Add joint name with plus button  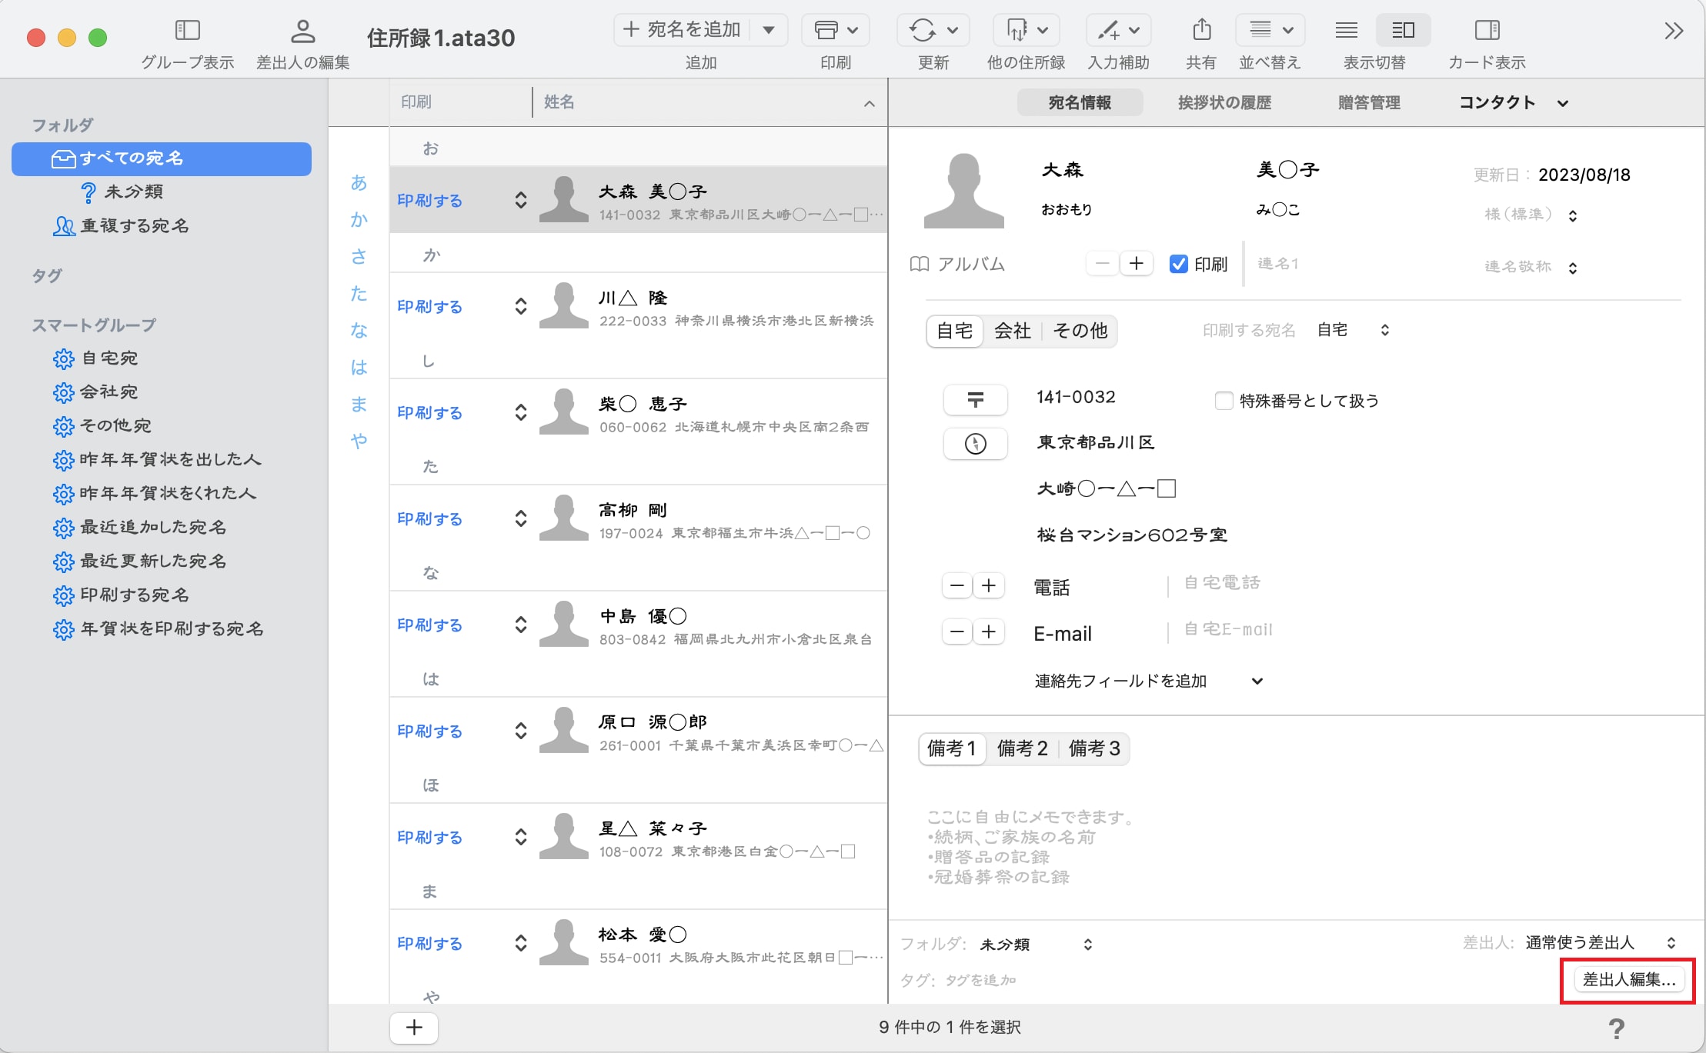(x=1136, y=263)
